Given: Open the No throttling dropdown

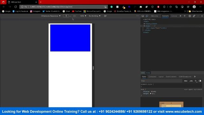Looking at the screenshot, I should [x=95, y=16].
